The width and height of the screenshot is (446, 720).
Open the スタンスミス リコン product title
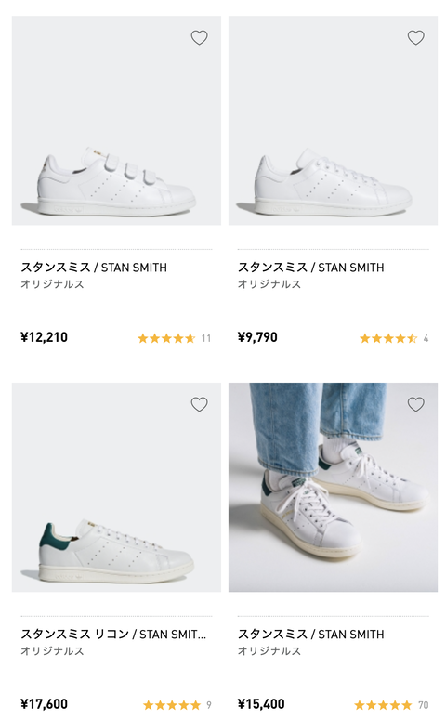113,635
